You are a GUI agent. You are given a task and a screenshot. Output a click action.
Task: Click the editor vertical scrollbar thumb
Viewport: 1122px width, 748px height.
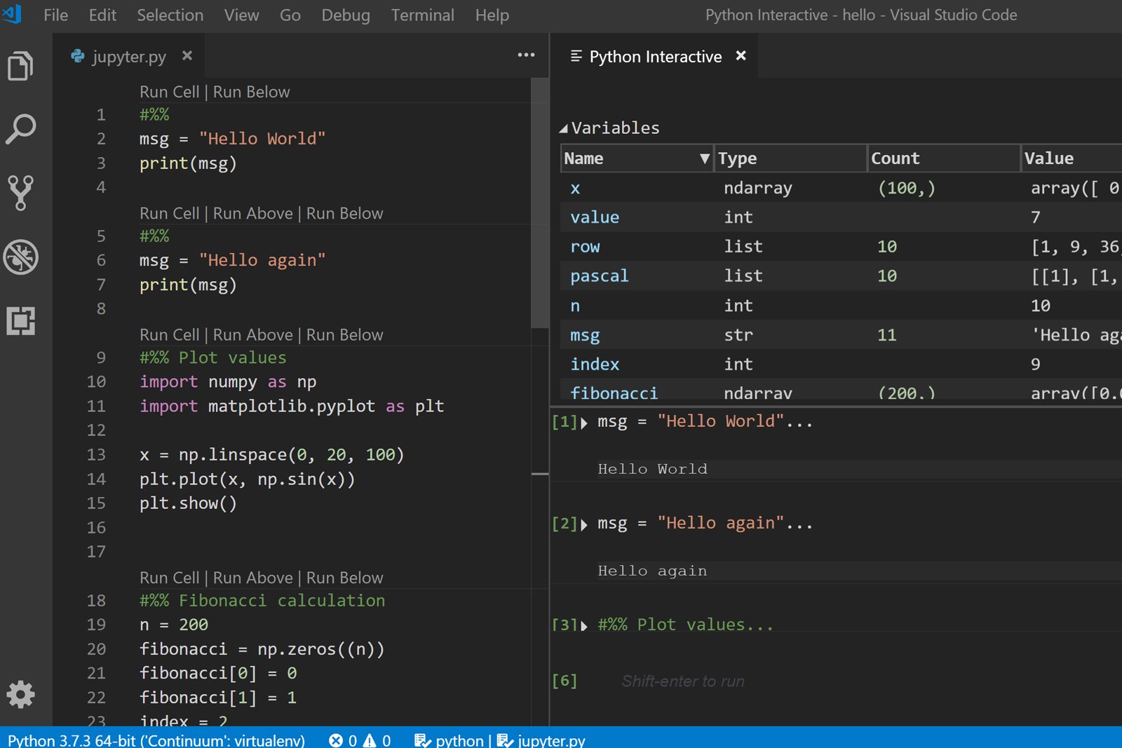[539, 203]
